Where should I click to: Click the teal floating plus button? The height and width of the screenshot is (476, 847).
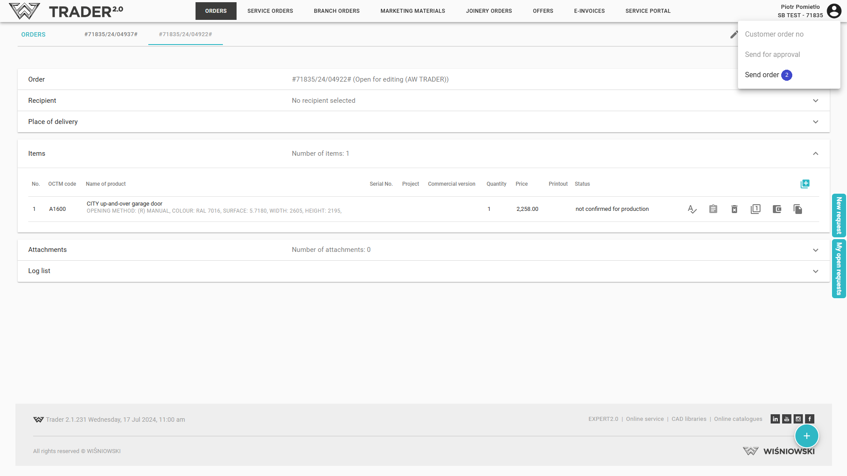point(806,436)
